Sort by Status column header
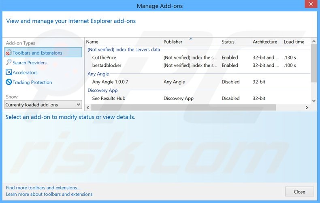The image size is (320, 203). [235, 42]
